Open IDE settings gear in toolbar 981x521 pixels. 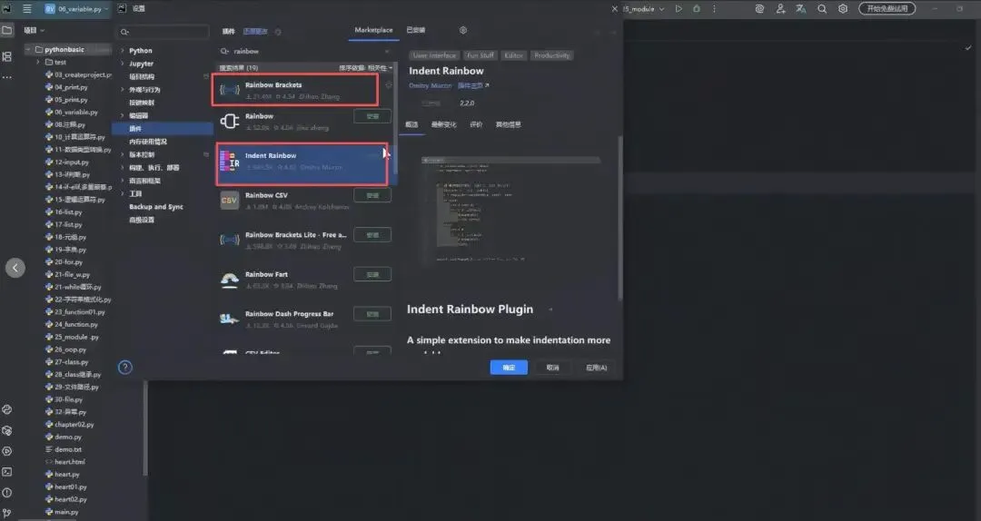[843, 9]
